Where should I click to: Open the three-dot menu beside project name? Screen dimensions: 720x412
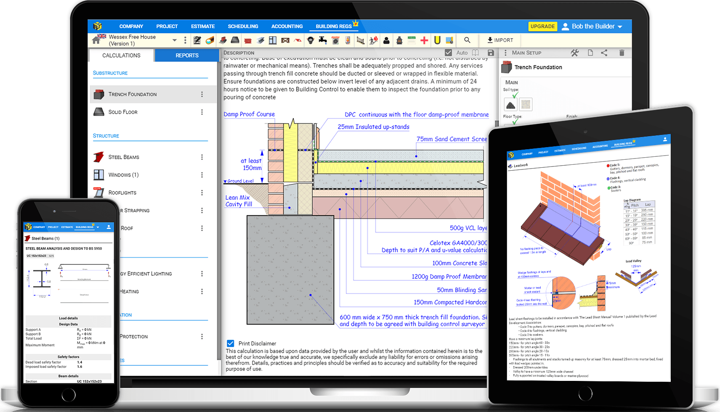185,40
